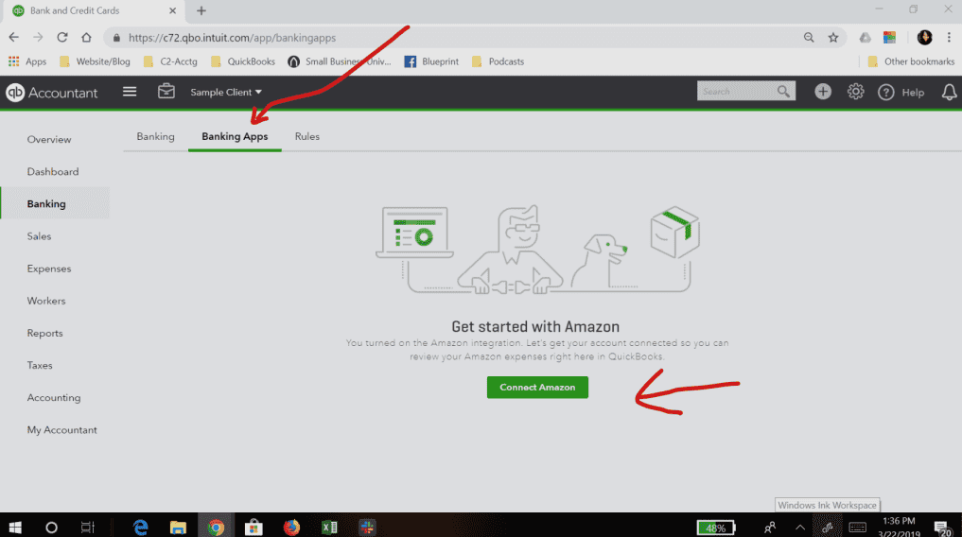Viewport: 962px width, 537px height.
Task: Open the Rules tab
Action: click(306, 136)
